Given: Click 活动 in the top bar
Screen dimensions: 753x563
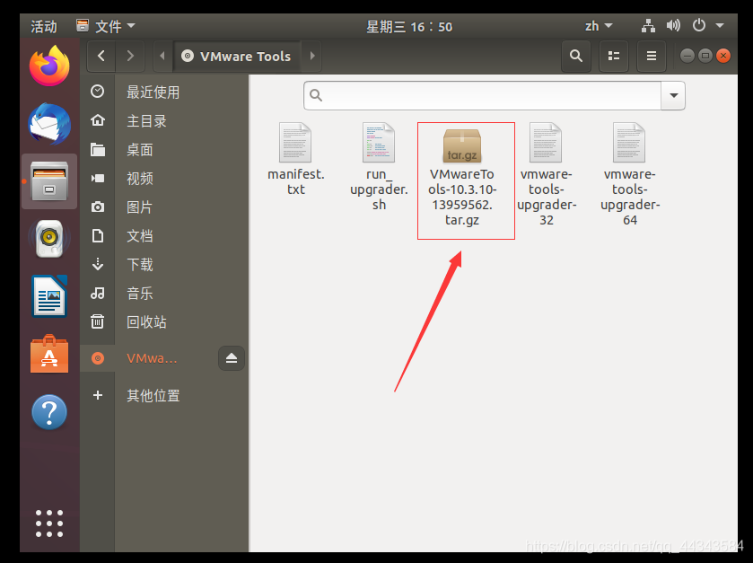Looking at the screenshot, I should (44, 26).
